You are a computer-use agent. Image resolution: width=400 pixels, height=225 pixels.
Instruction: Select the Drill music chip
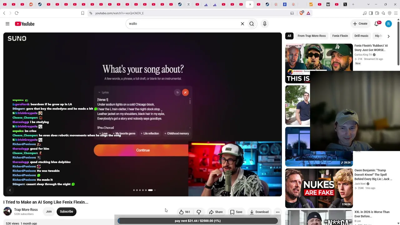(x=361, y=36)
